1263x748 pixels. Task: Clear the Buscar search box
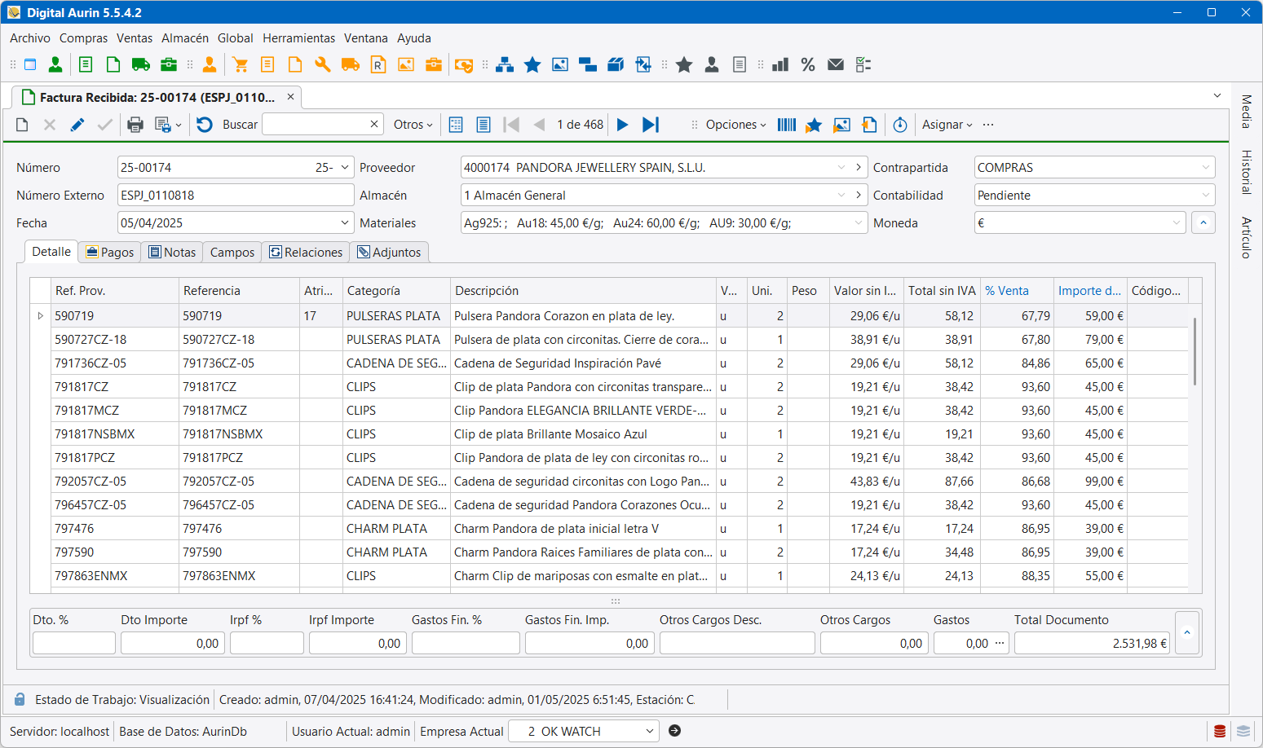[374, 125]
